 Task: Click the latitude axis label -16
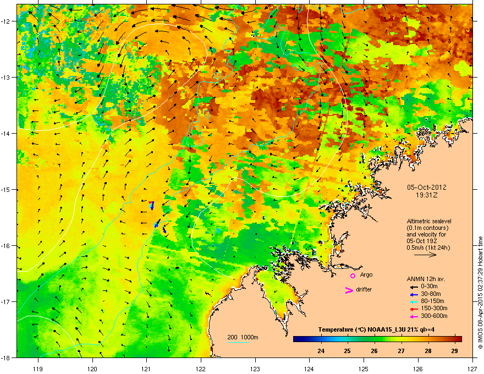(6, 246)
